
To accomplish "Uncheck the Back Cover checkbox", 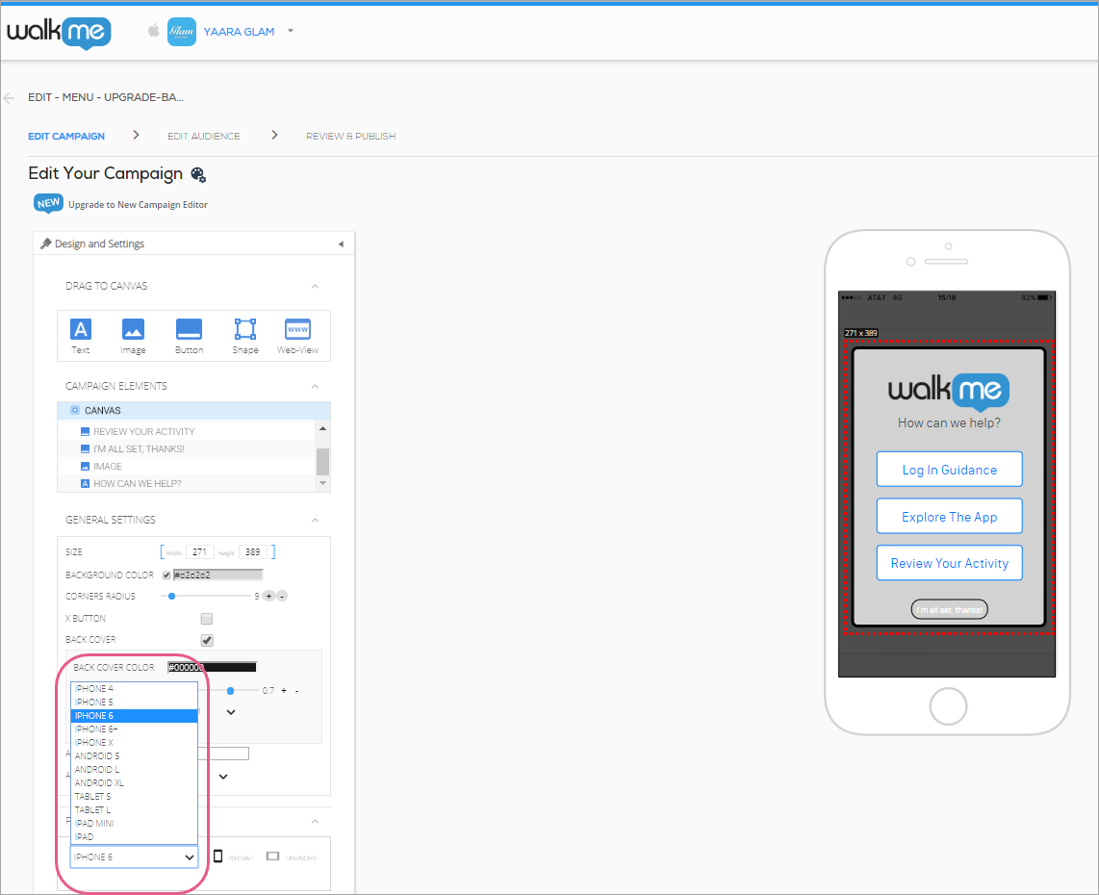I will 207,640.
